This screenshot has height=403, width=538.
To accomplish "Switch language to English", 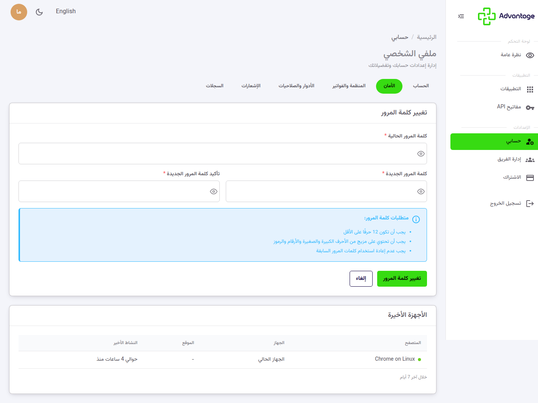I will click(66, 11).
